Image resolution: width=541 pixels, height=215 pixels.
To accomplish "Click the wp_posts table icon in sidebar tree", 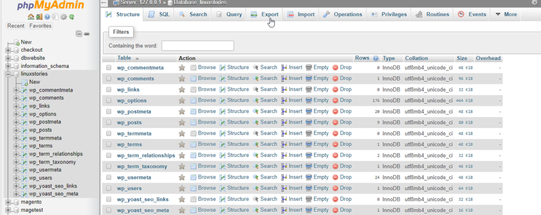I will (x=24, y=130).
